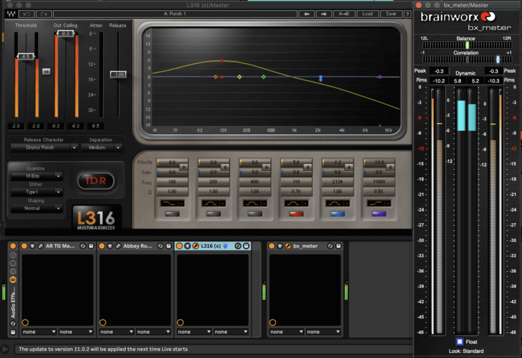Click the L316 (s) wrench icon

point(195,246)
